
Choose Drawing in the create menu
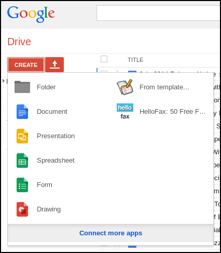[49, 209]
